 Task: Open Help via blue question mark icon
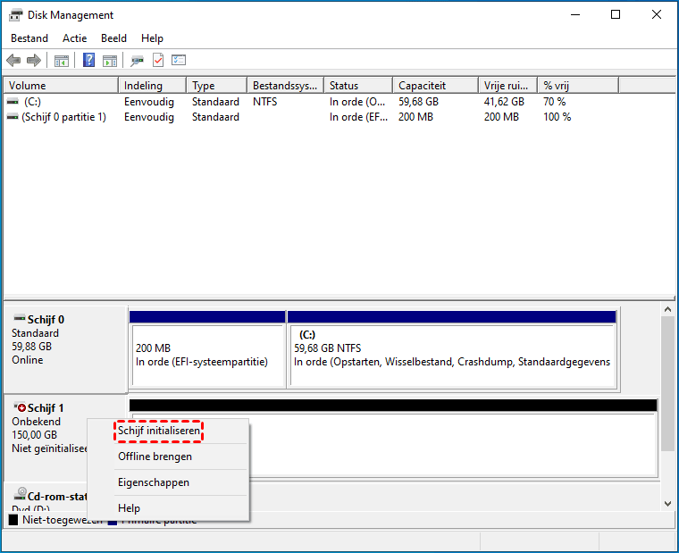(88, 61)
